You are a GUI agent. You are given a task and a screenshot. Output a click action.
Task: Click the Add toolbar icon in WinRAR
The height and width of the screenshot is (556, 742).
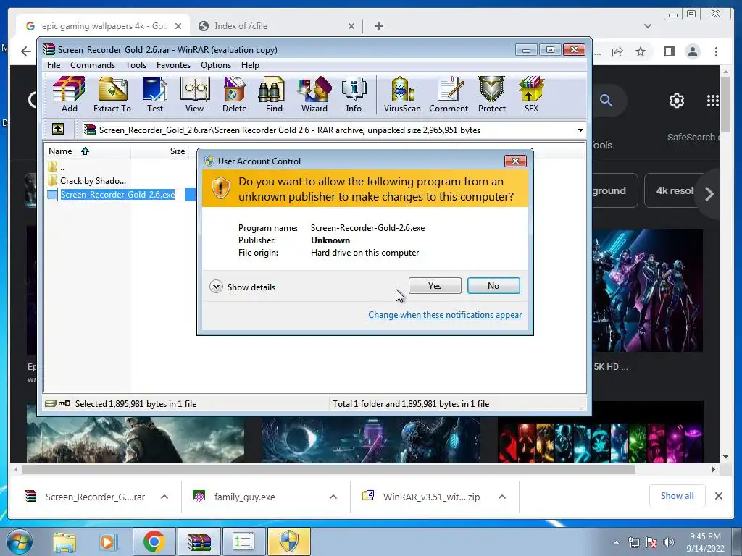69,95
